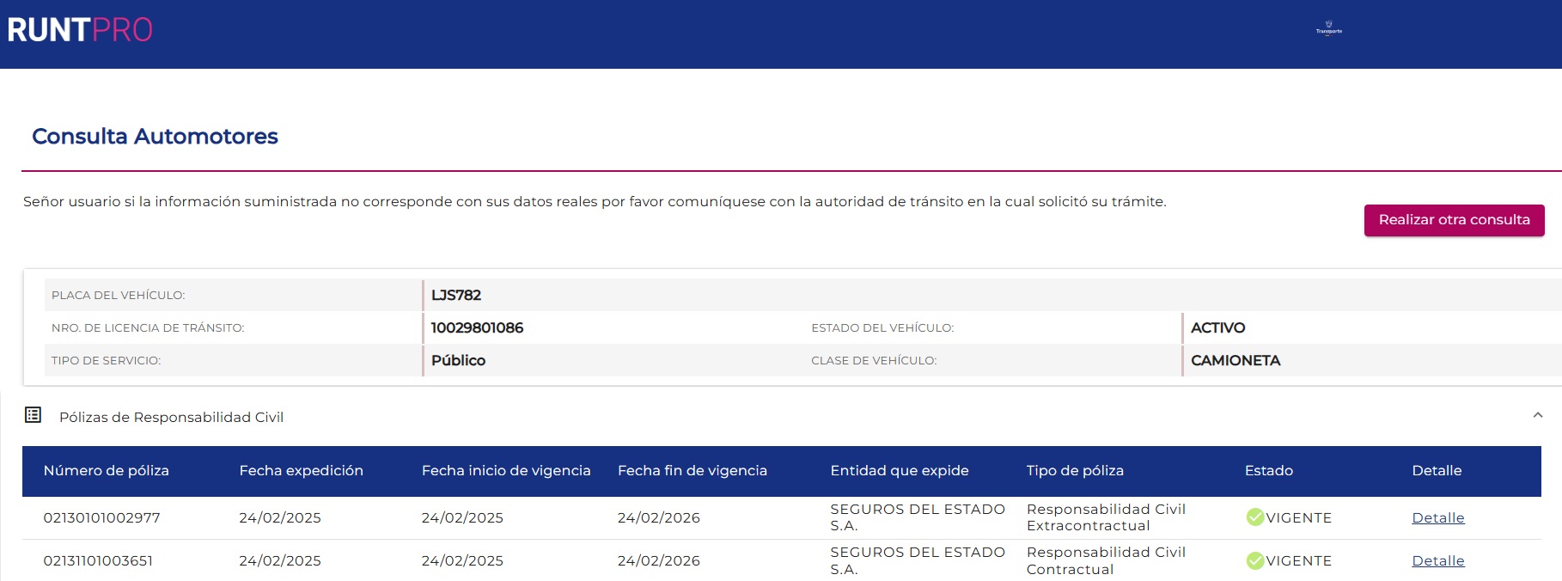Viewport: 1562px width, 581px height.
Task: Click the Entidad que expide column header
Action: tap(899, 470)
